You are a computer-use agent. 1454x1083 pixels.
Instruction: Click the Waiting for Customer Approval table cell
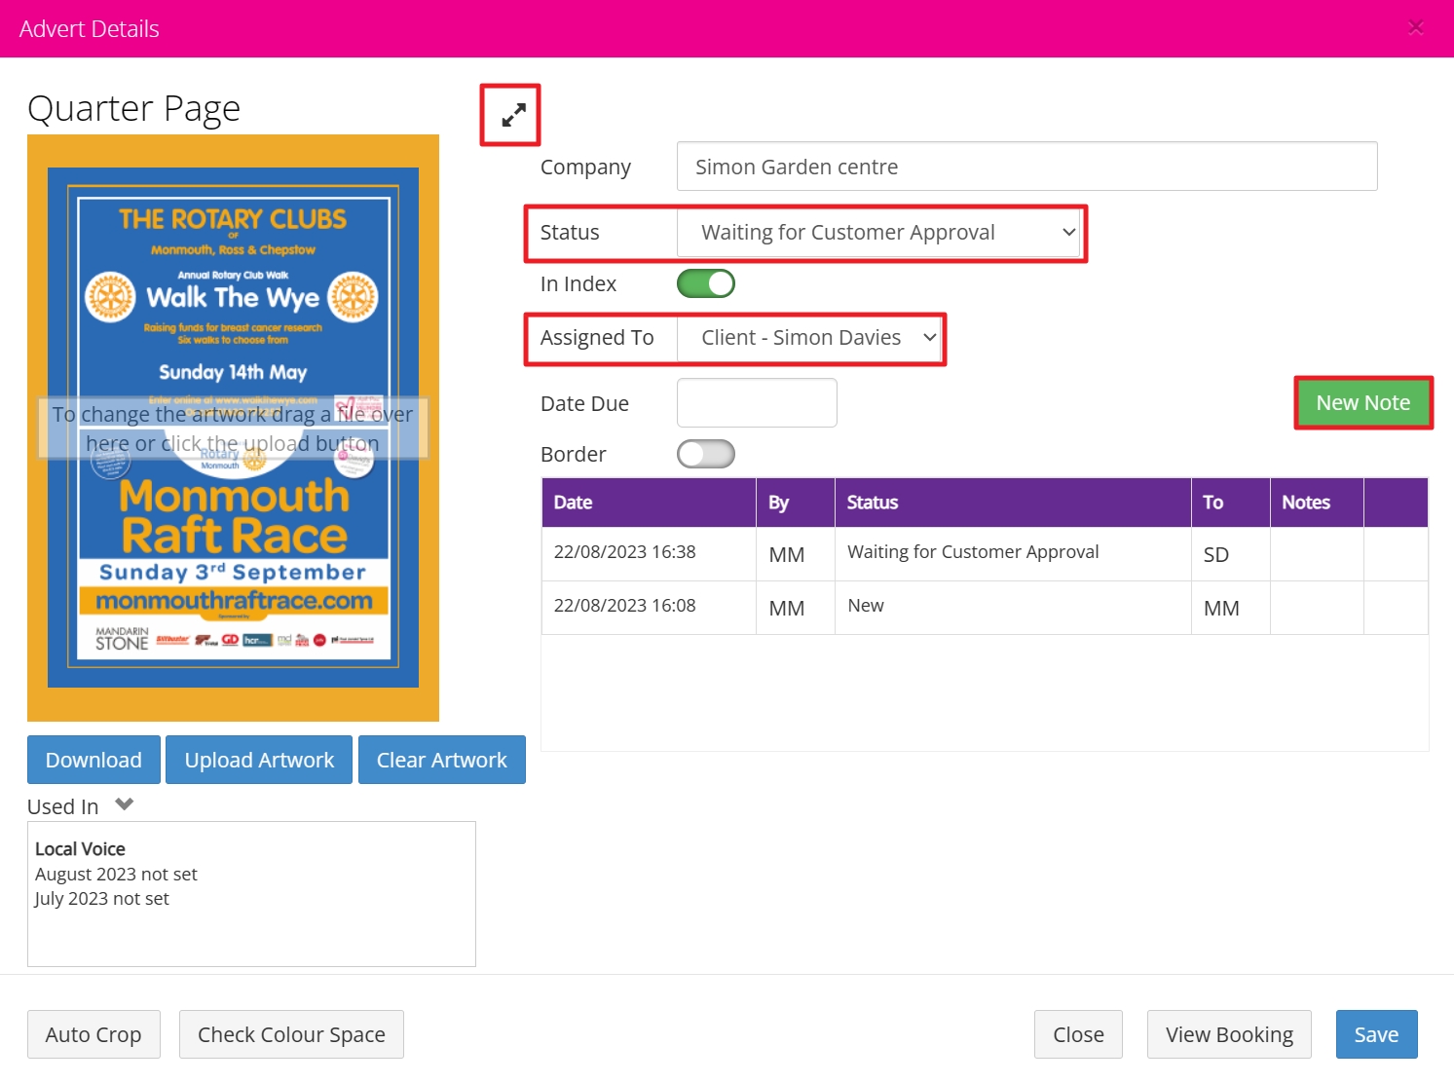(x=1013, y=554)
